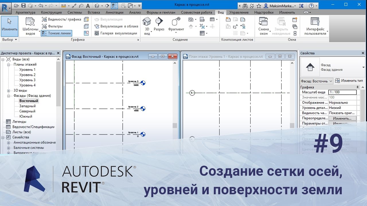Click the Undo arrow icon
This screenshot has height=206, width=367.
pyautogui.click(x=41, y=5)
